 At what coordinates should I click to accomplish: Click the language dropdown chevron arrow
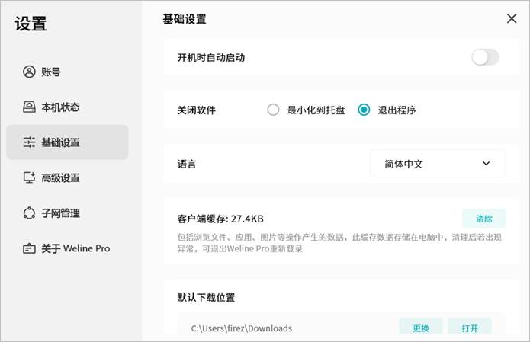(487, 163)
